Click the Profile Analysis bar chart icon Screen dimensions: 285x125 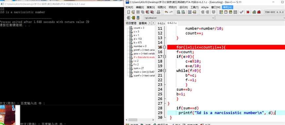254,12
